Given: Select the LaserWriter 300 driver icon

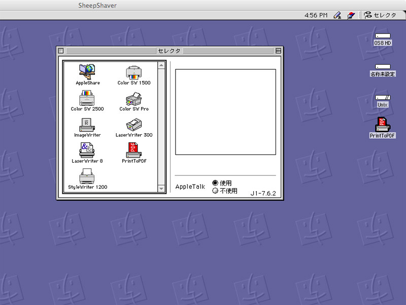Looking at the screenshot, I should [133, 125].
